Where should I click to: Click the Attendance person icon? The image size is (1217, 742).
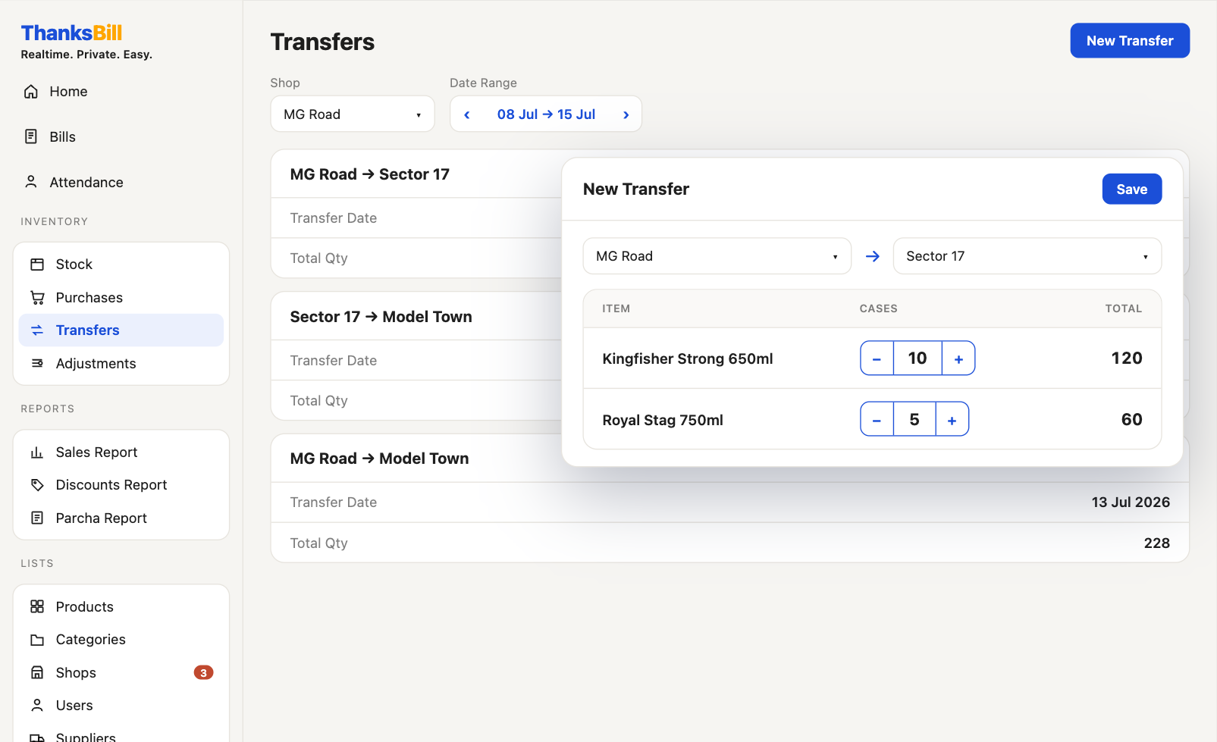point(31,182)
